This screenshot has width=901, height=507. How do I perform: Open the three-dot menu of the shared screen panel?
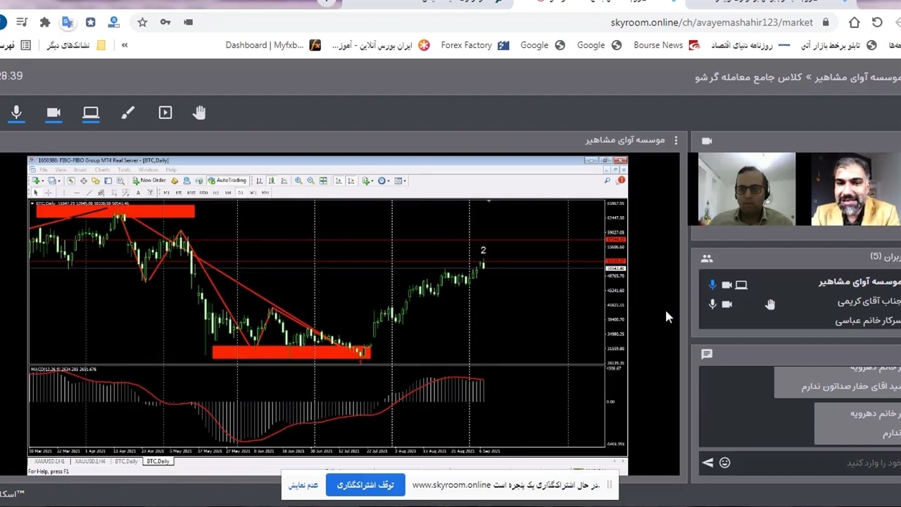point(676,140)
